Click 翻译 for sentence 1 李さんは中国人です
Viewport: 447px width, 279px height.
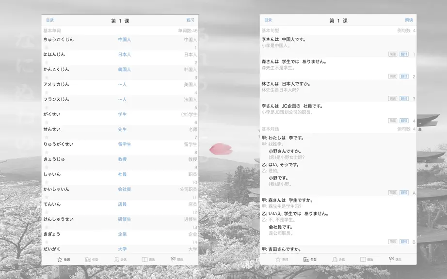tap(404, 54)
